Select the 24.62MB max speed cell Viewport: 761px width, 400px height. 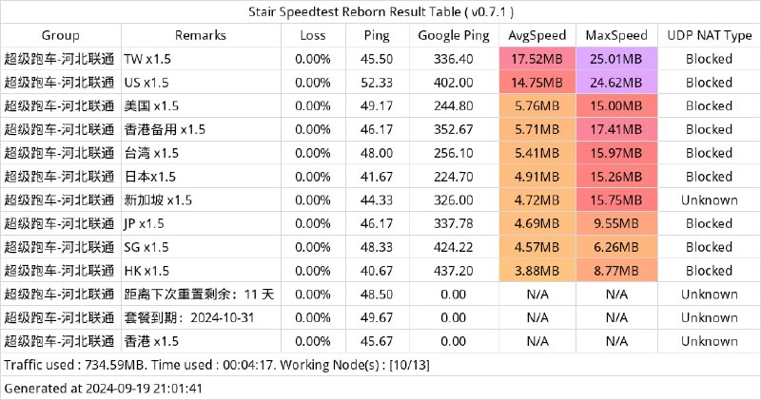[616, 83]
